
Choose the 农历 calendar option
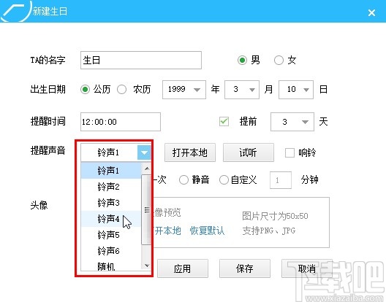coord(121,90)
